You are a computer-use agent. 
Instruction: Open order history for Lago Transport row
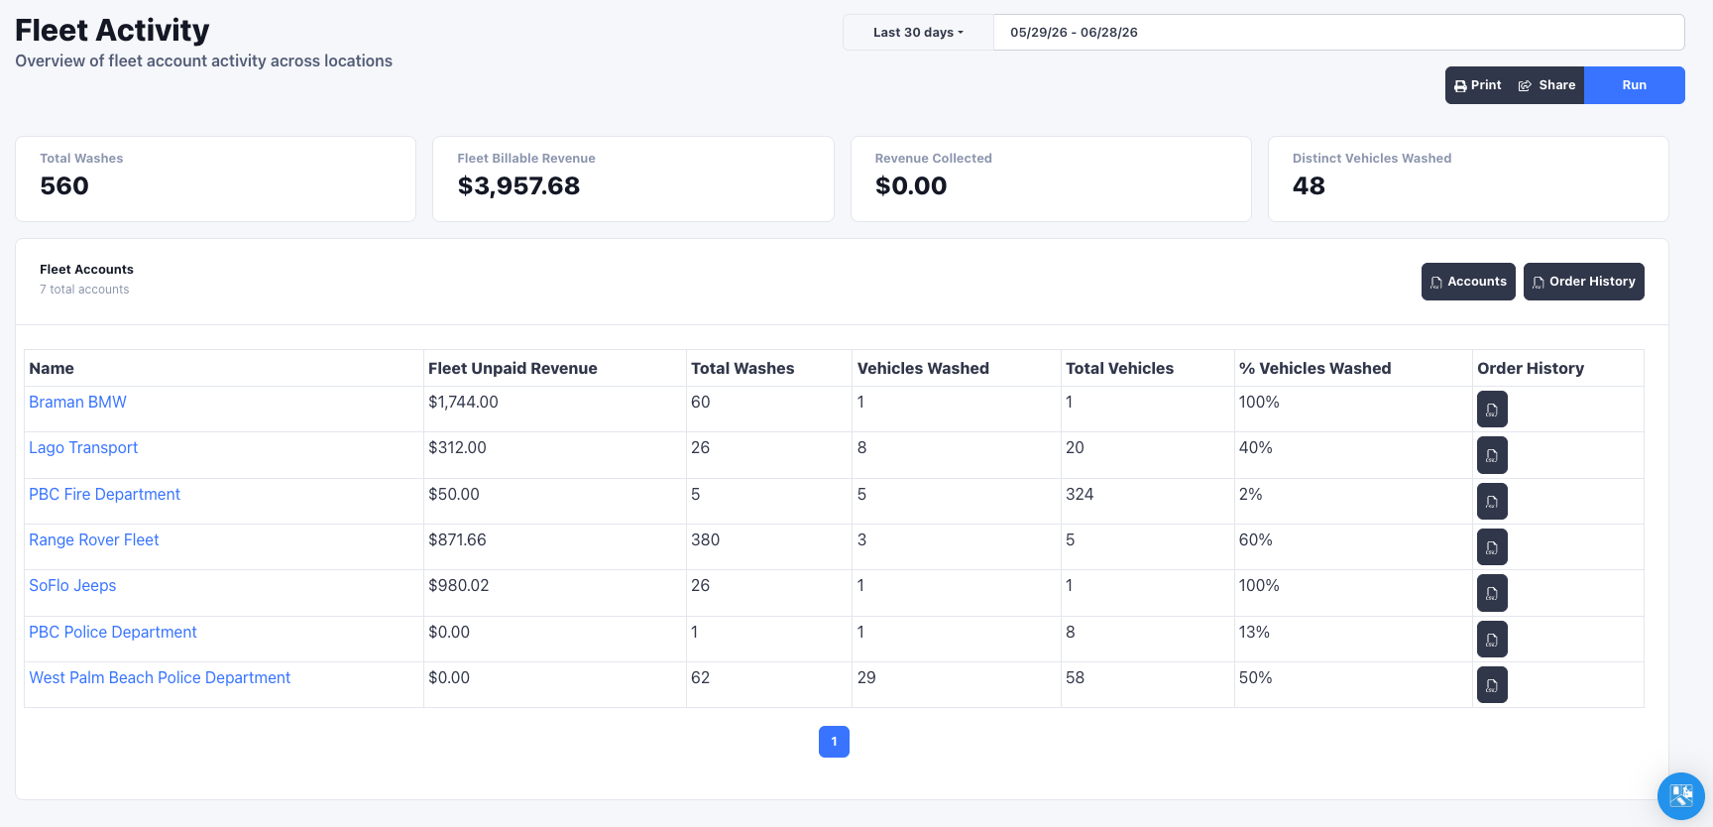click(1492, 455)
